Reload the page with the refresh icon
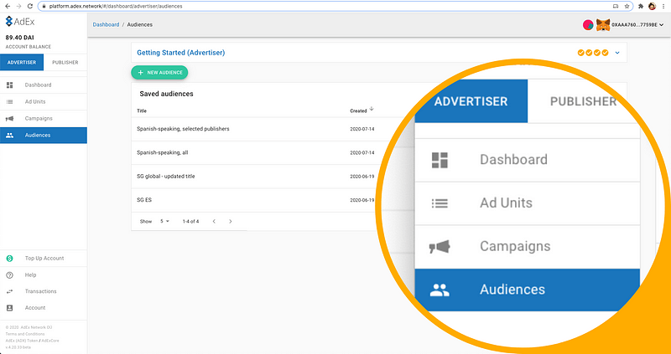This screenshot has width=671, height=354. [x=30, y=7]
